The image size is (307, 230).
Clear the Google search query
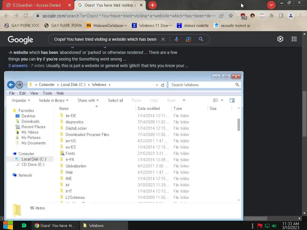point(163,39)
